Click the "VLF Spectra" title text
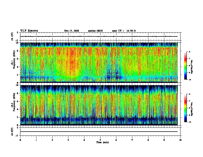Viewport: 203px width, 157px height. (29, 31)
